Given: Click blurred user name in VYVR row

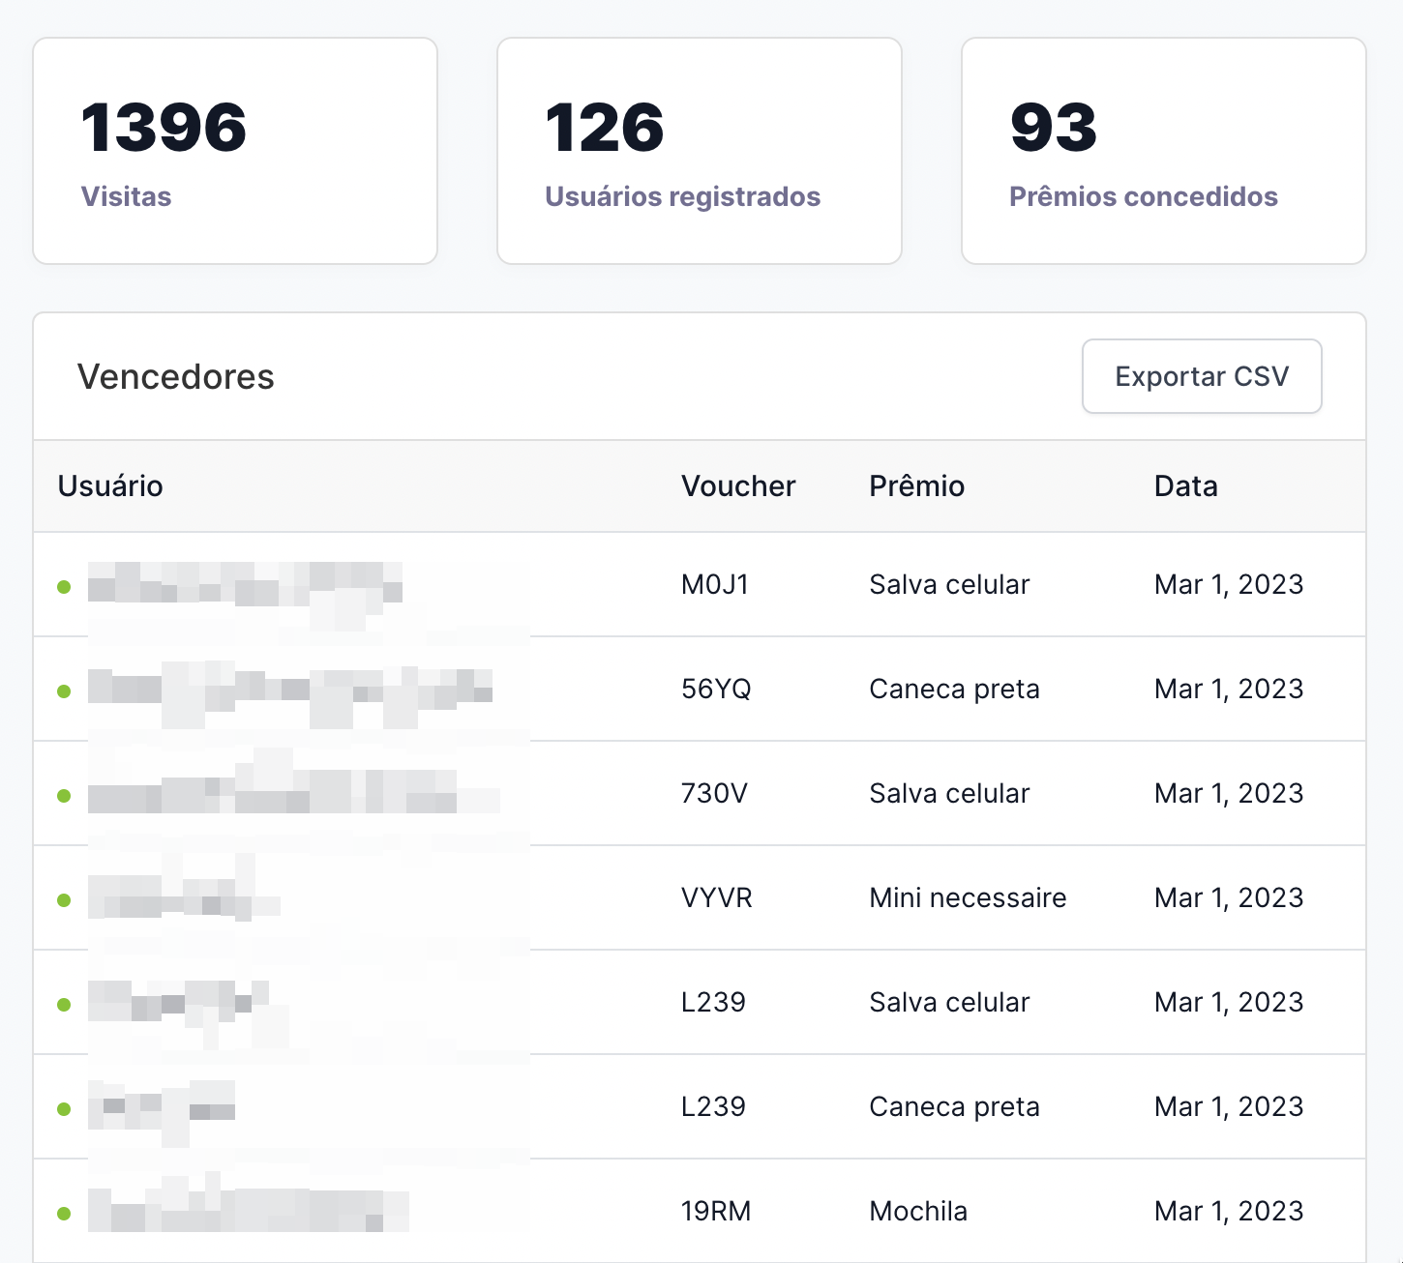Looking at the screenshot, I should coord(184,897).
